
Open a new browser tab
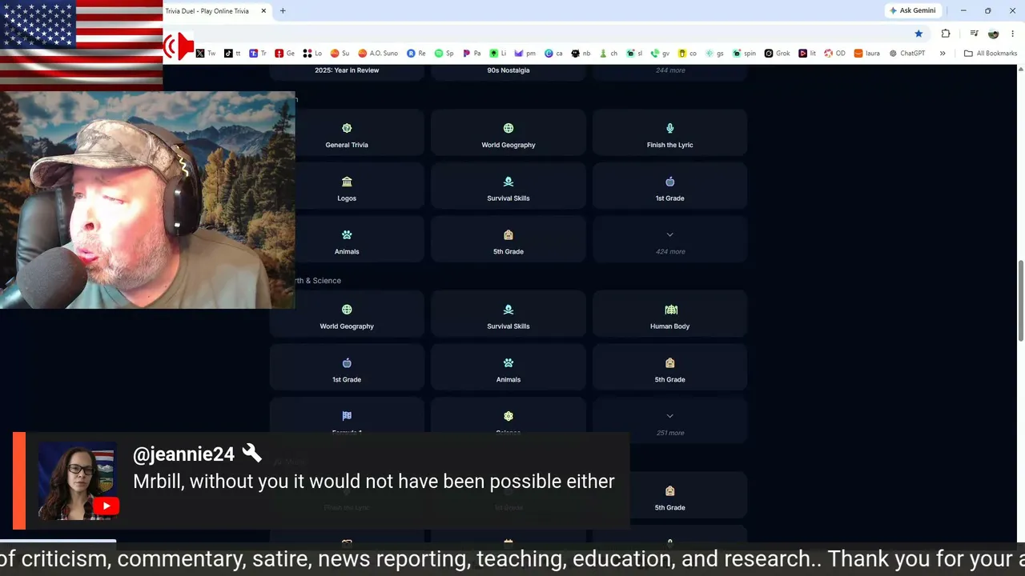[283, 11]
